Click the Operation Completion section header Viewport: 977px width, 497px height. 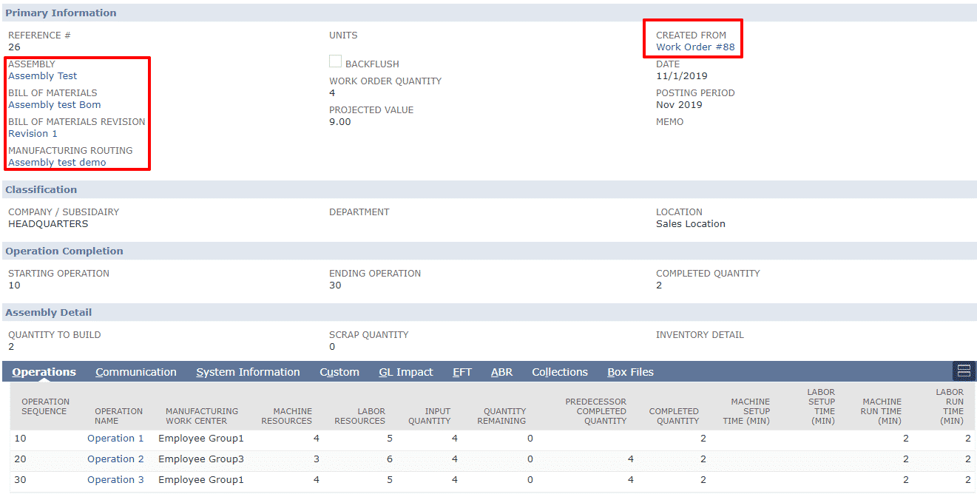pos(489,251)
